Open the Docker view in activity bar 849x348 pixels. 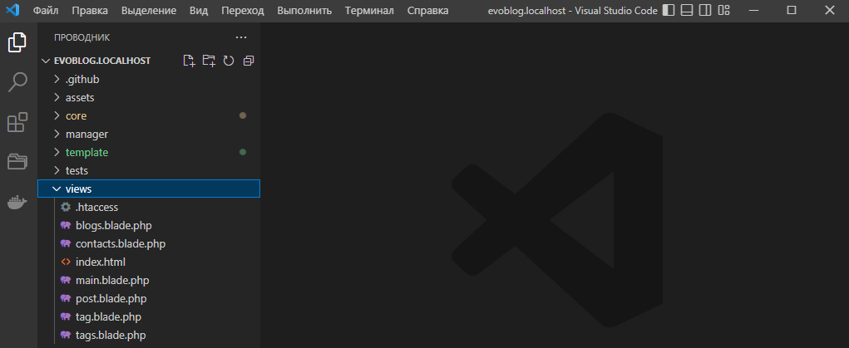(17, 202)
